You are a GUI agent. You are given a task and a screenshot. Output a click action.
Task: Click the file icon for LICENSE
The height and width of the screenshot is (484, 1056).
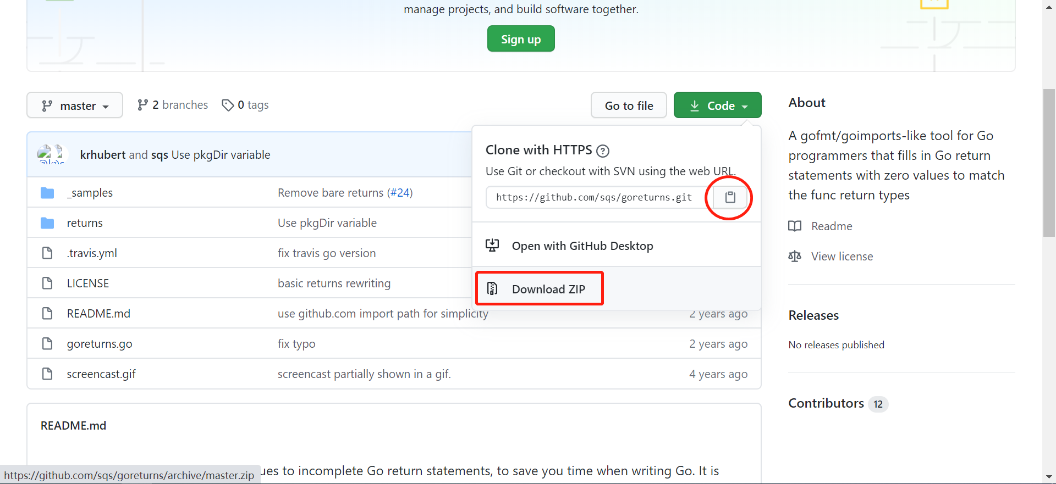[47, 283]
